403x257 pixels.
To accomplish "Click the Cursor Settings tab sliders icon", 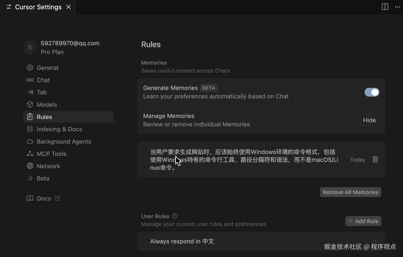I will coord(9,7).
